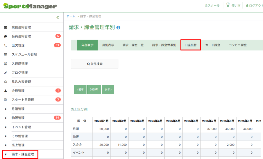The image size is (263, 159).
Task: Click the calendar icon beside スケジュール管理
Action: point(6,55)
